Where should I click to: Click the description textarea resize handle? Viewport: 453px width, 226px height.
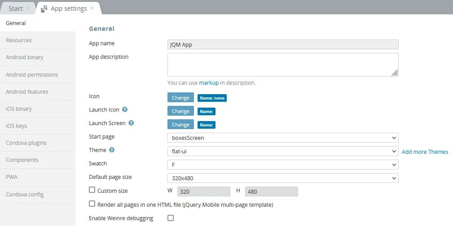click(395, 73)
